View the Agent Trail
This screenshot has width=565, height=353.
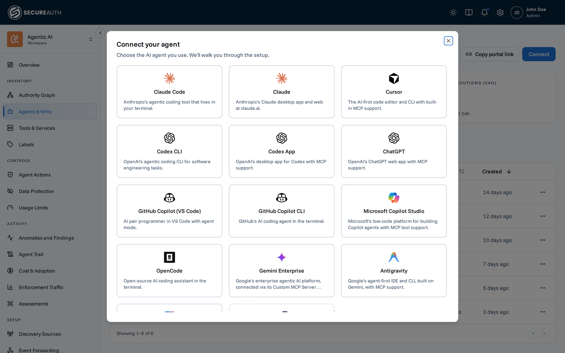[x=50, y=254]
